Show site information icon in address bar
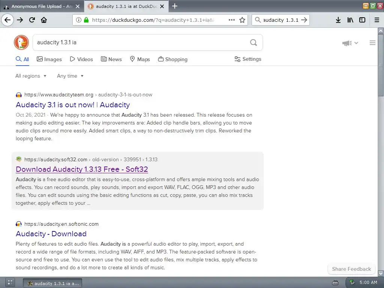This screenshot has width=384, height=288. coord(79,20)
